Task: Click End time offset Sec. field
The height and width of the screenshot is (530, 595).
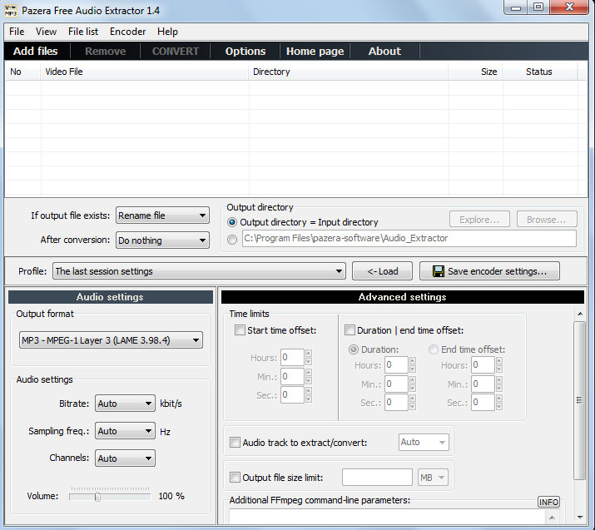Action: point(483,402)
